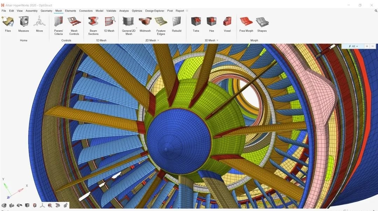The height and width of the screenshot is (211, 378).
Task: Open the Mesh Controls tool
Action: 74,26
